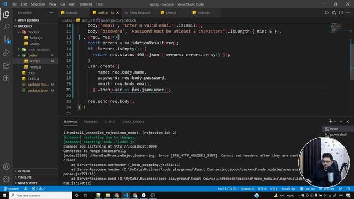Switch to the index.js editor tab
The image size is (354, 199).
point(74,13)
